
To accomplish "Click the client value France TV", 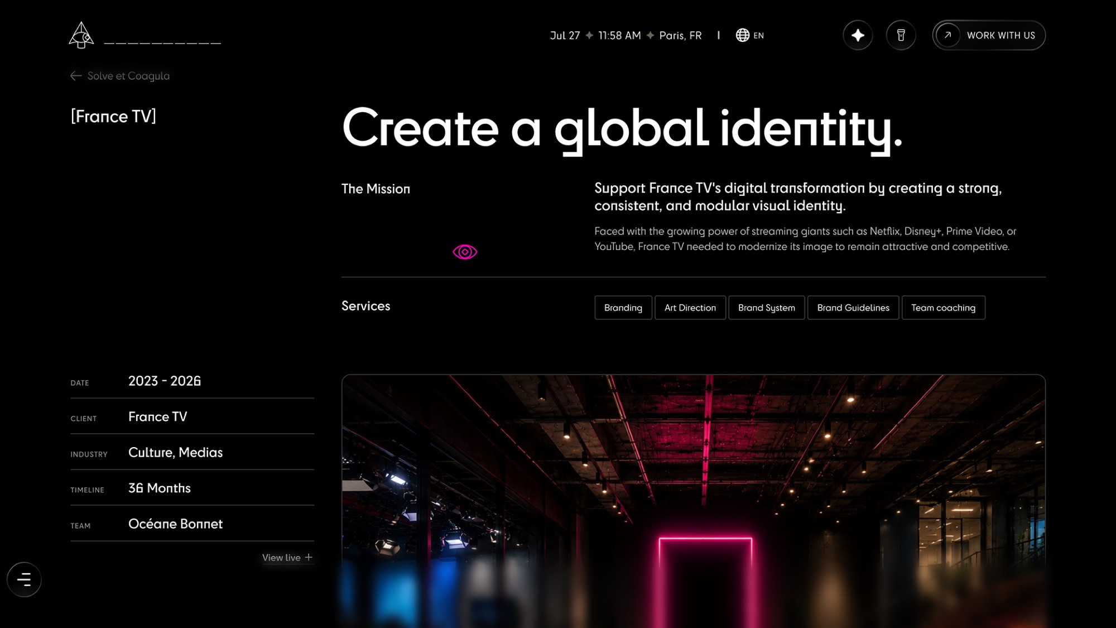I will click(158, 416).
